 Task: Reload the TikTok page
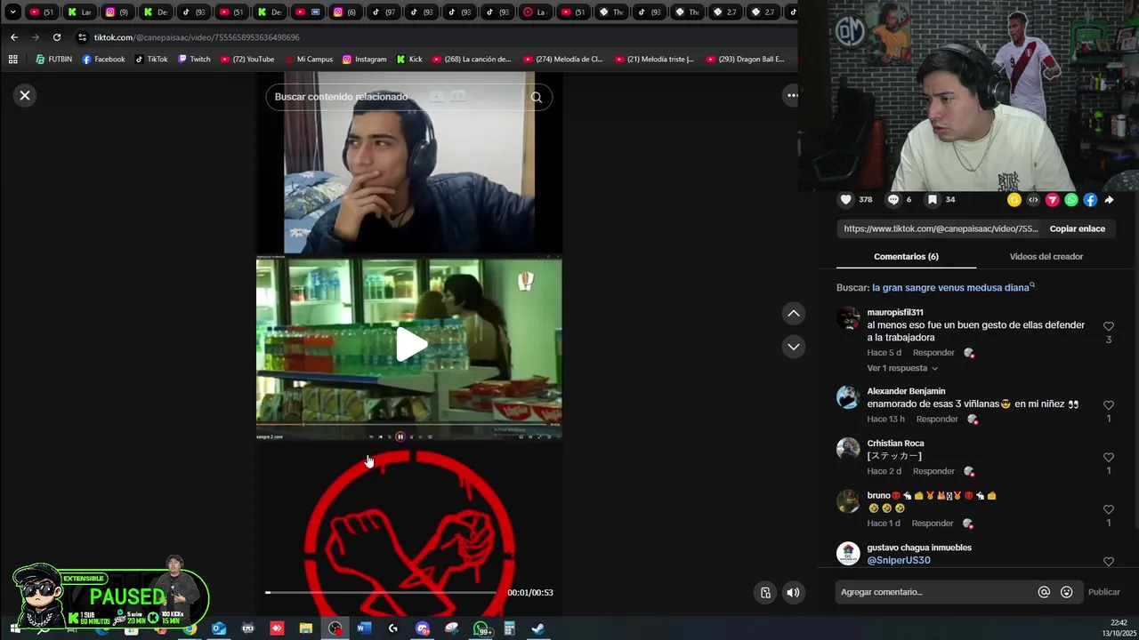pyautogui.click(x=57, y=37)
